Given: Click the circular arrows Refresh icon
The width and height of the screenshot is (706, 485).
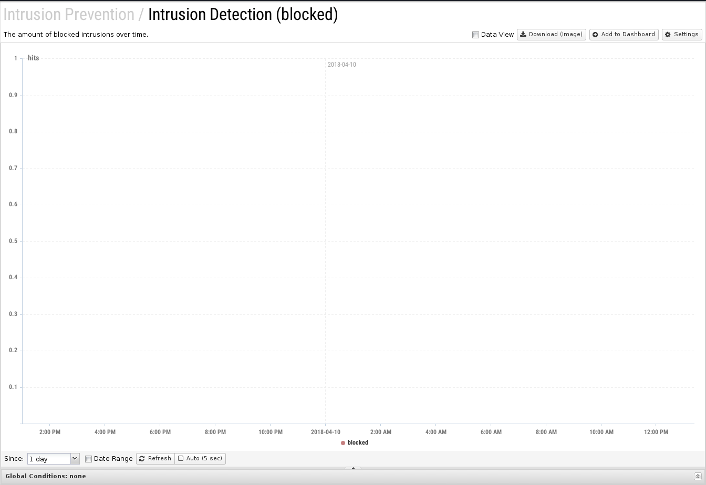Looking at the screenshot, I should tap(142, 459).
